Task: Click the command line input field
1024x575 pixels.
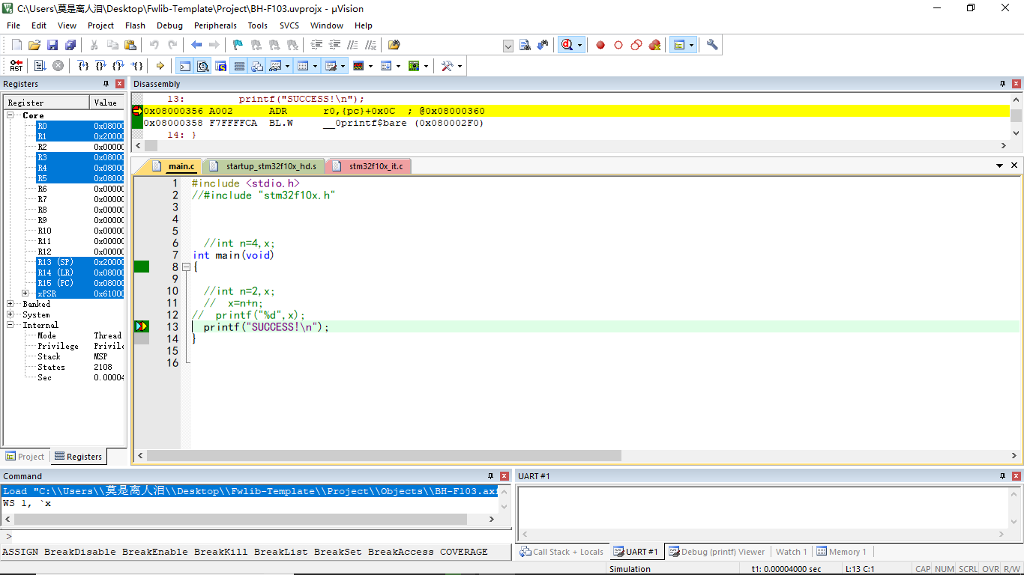Action: [255, 536]
